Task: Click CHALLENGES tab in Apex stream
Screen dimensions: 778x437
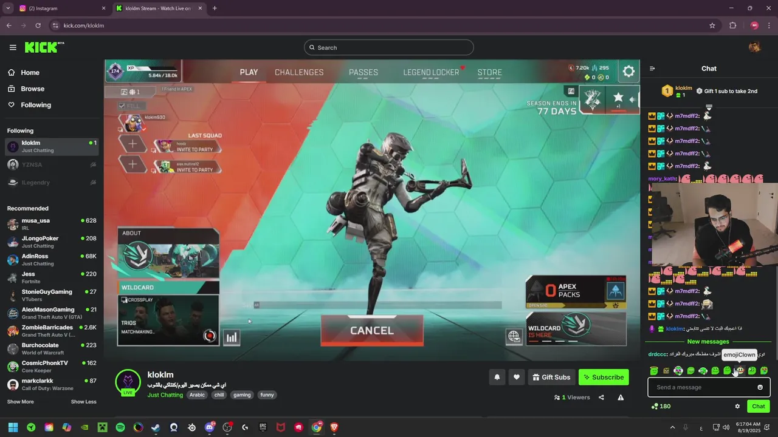Action: pos(299,72)
